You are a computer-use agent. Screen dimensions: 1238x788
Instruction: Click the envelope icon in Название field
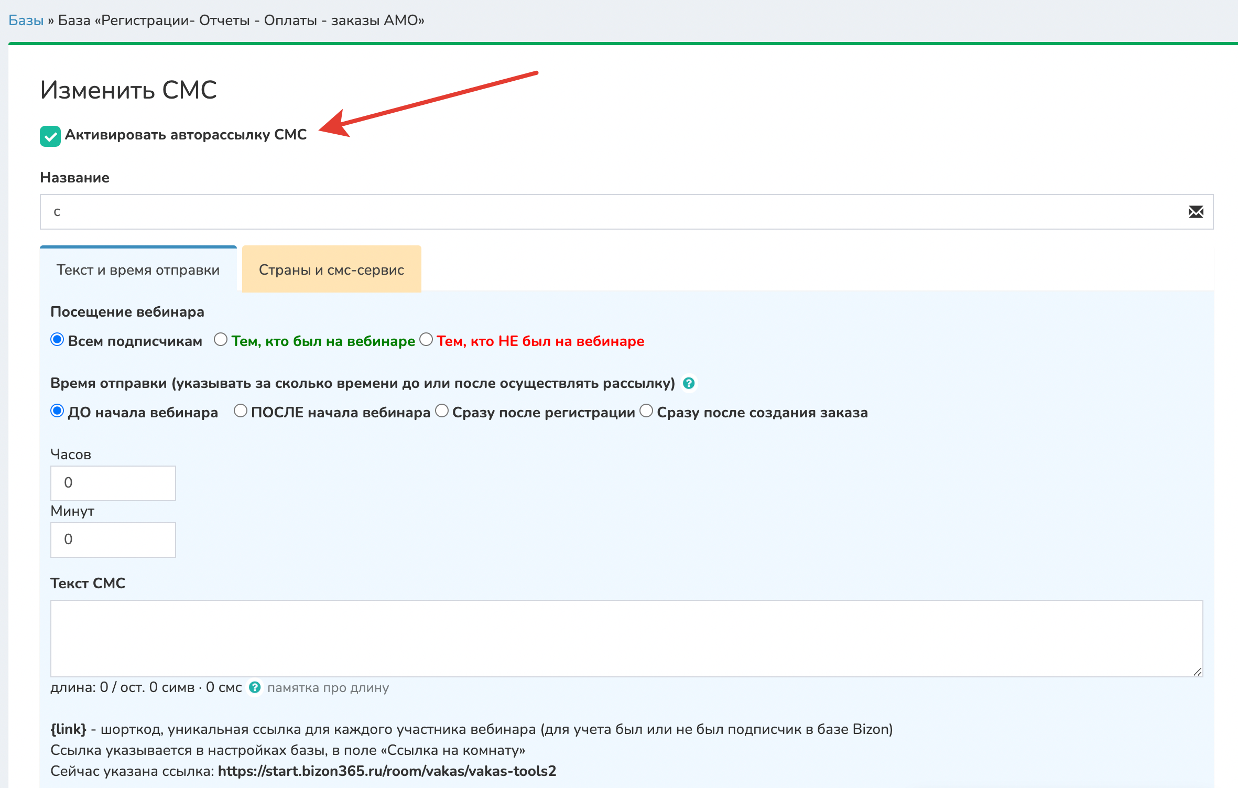(x=1196, y=212)
